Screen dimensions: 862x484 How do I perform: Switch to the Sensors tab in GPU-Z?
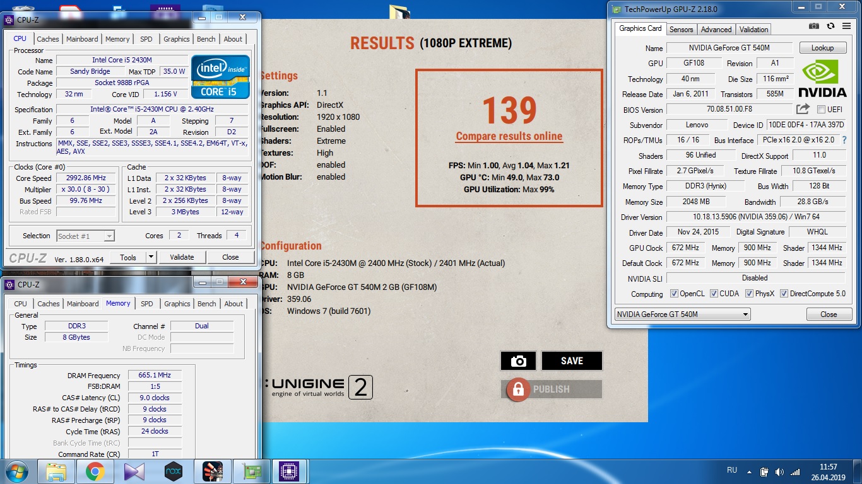tap(681, 30)
